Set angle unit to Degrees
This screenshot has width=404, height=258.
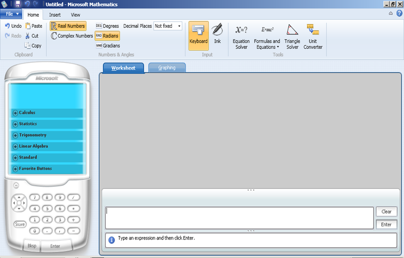[x=107, y=26]
